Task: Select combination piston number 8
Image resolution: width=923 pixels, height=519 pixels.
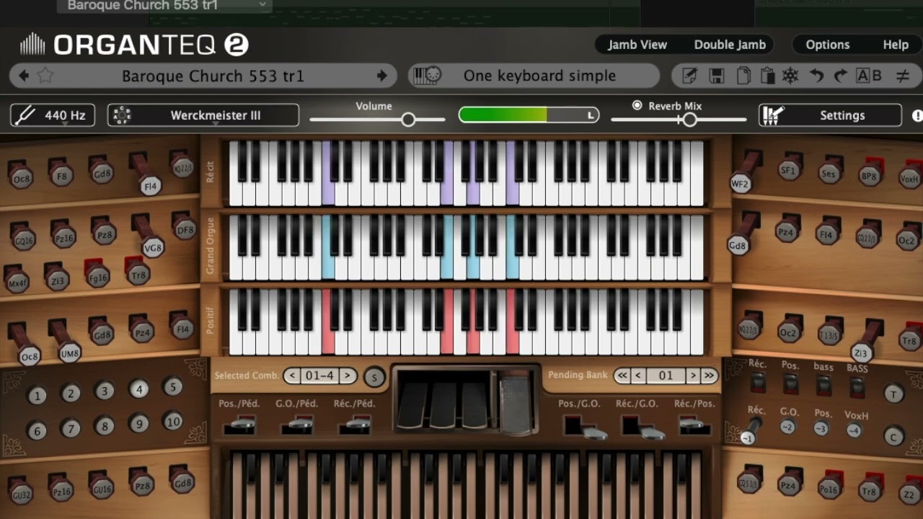Action: 105,426
